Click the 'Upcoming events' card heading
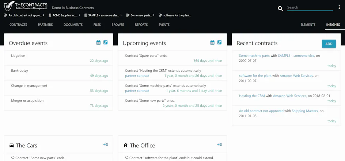 [x=144, y=43]
